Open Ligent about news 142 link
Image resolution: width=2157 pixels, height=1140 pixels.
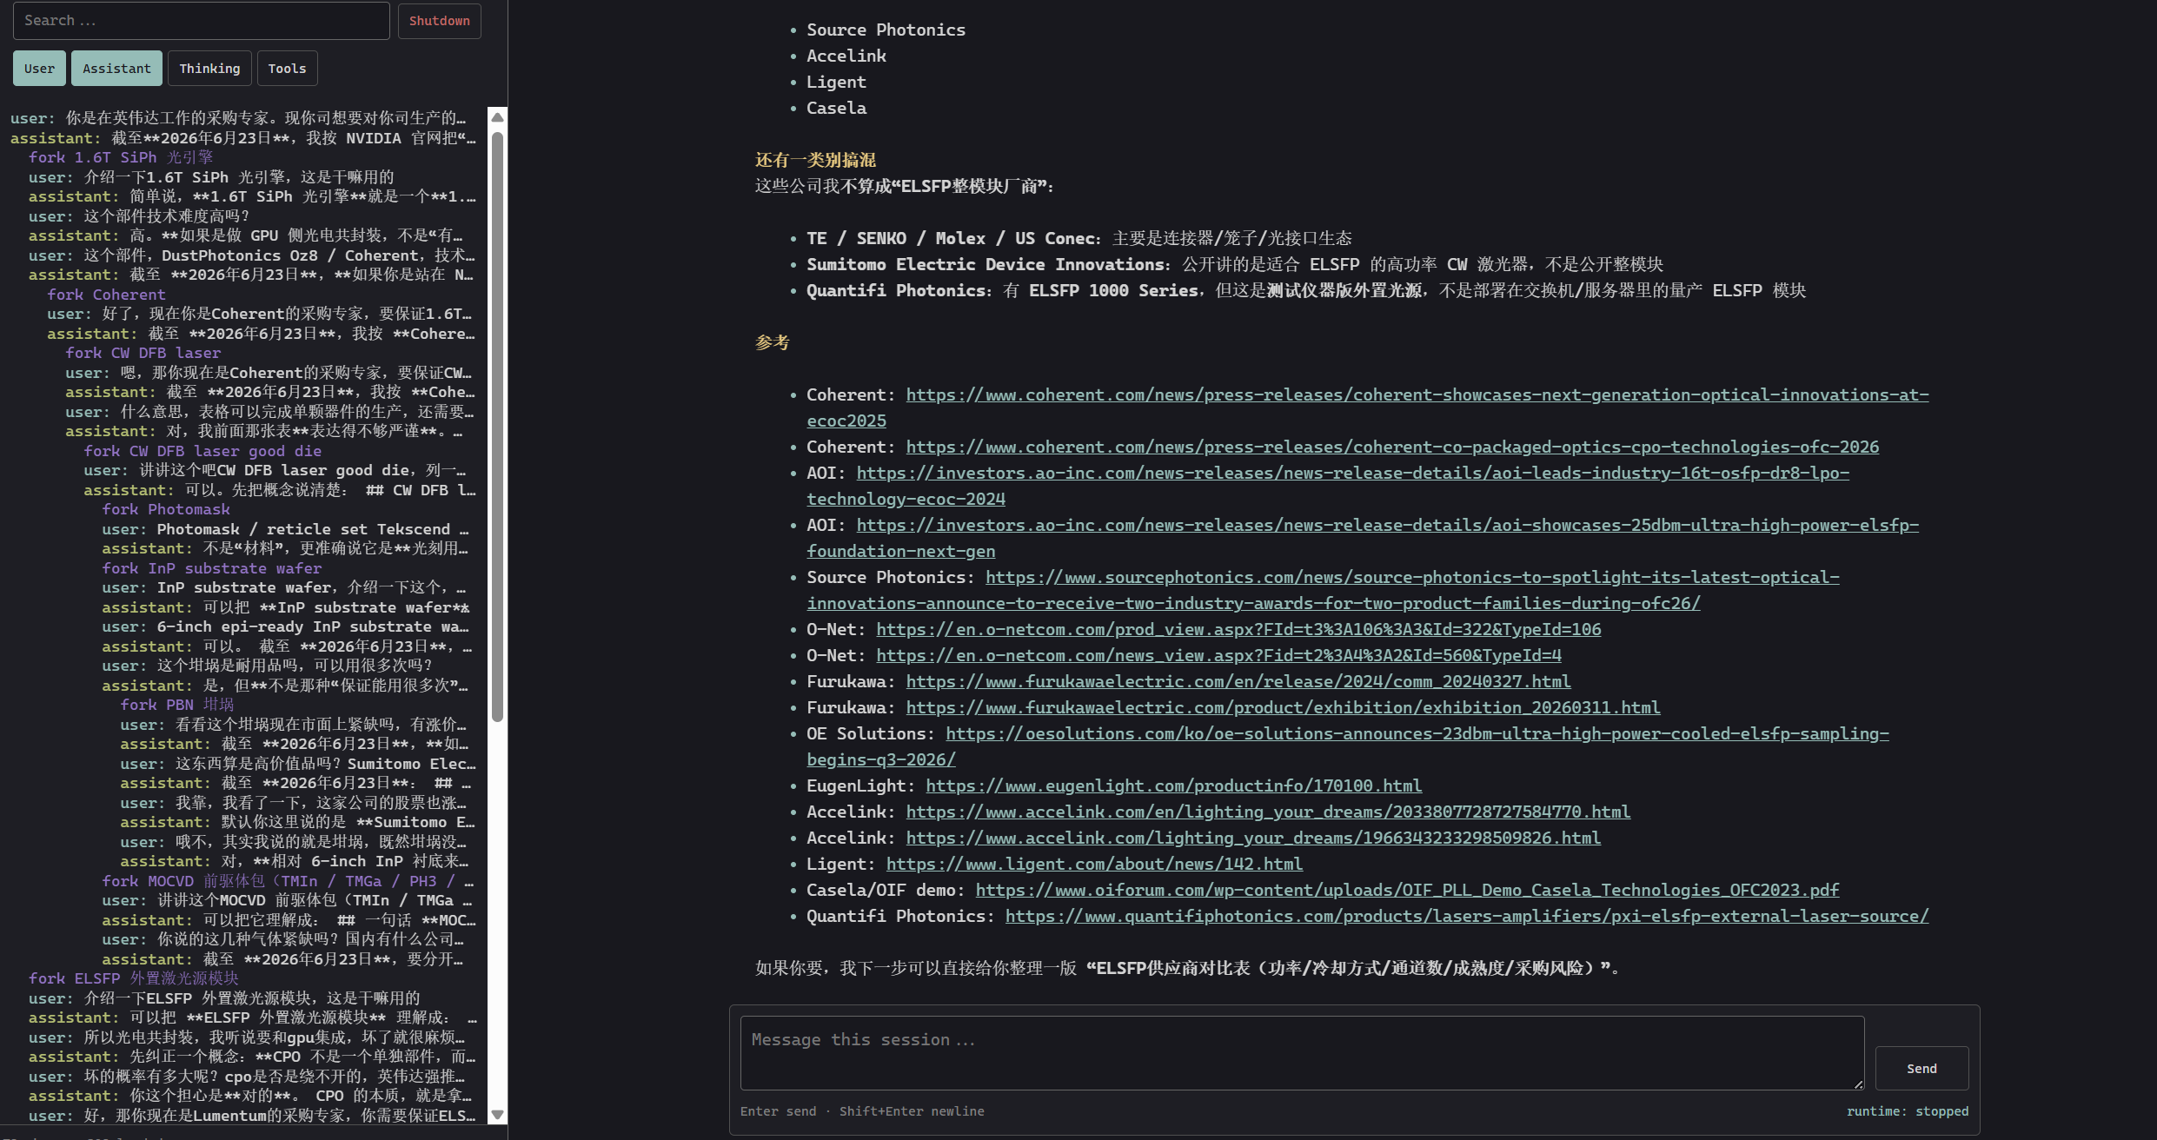click(x=1094, y=864)
